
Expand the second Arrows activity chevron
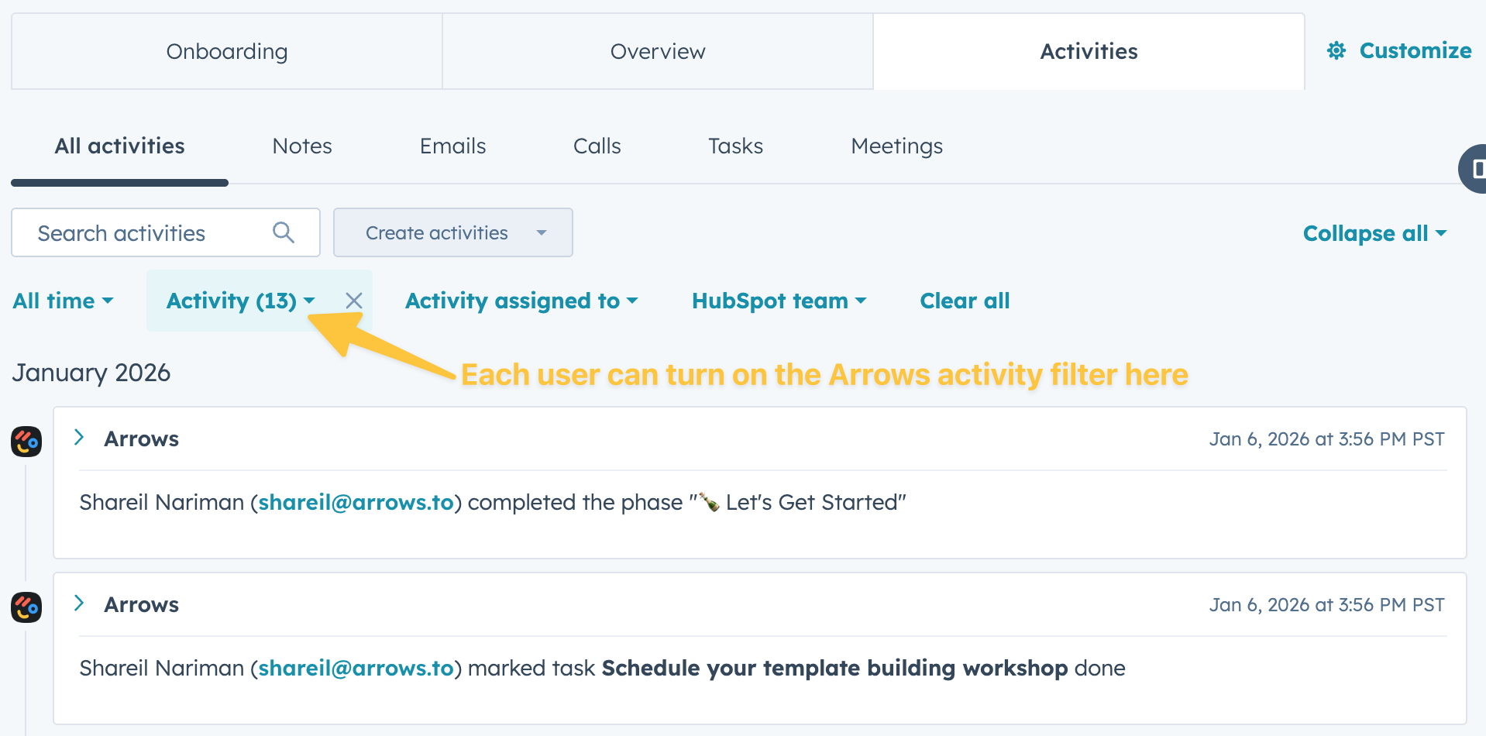[79, 604]
